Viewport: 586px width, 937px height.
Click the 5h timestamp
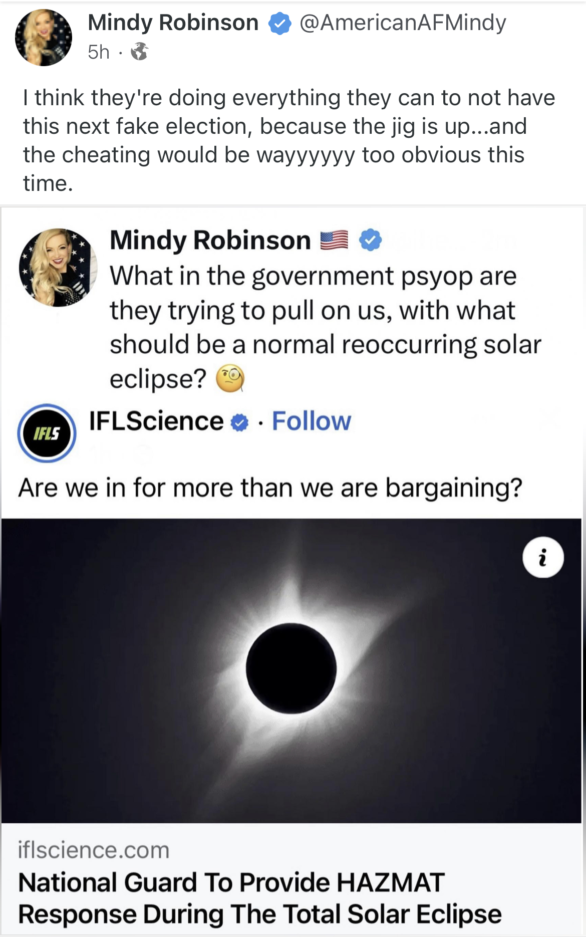pos(98,50)
